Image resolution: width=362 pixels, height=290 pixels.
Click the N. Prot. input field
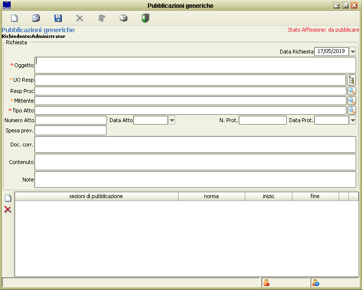[x=263, y=120]
